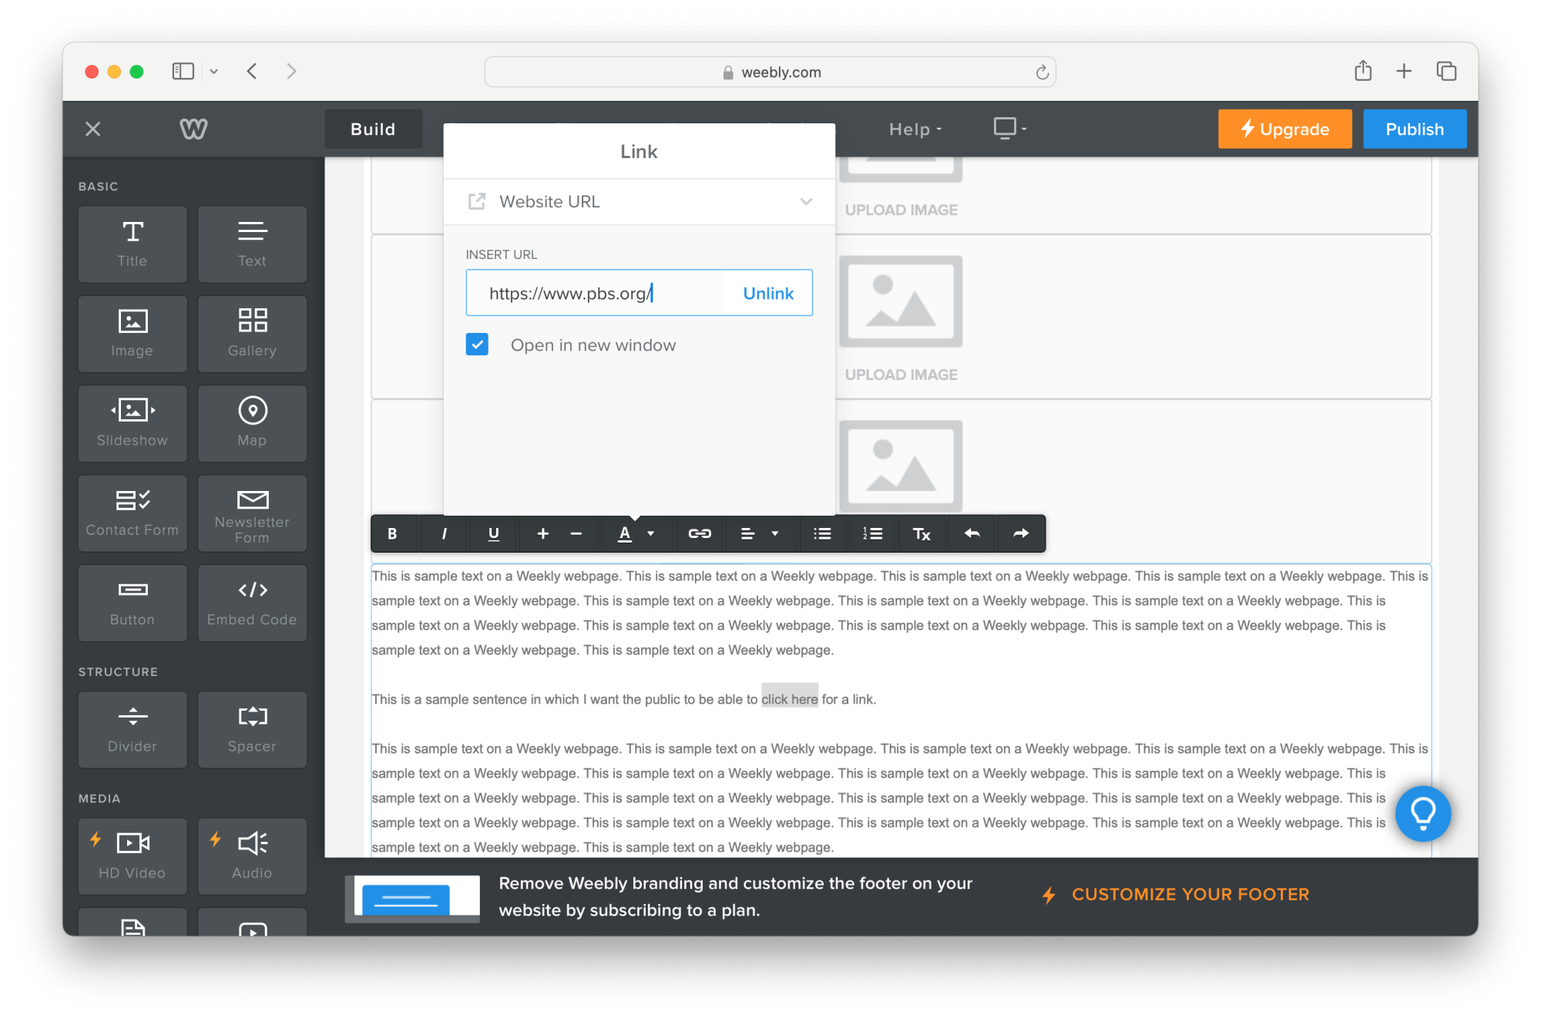Click the Build tab
The width and height of the screenshot is (1541, 1019).
pos(373,129)
